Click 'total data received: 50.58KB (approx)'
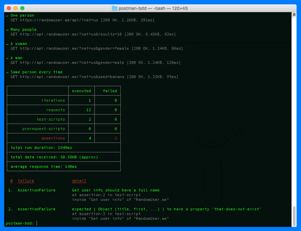This screenshot has height=231, width=301. [54, 157]
